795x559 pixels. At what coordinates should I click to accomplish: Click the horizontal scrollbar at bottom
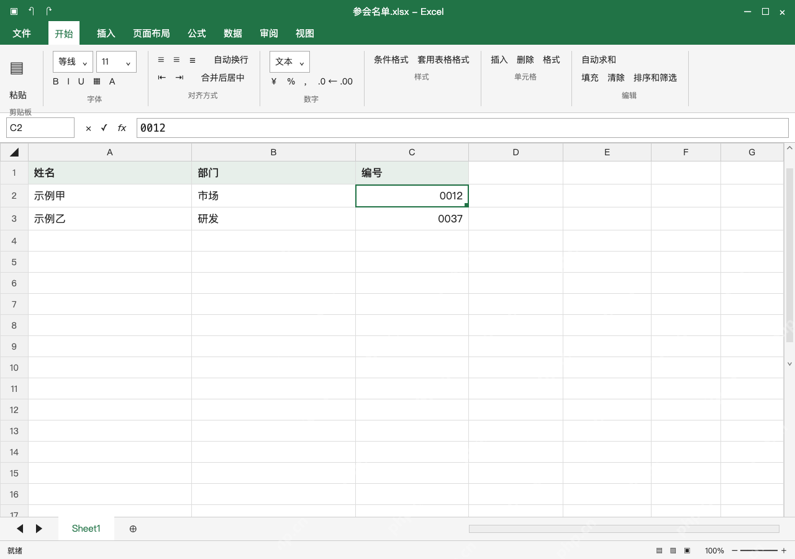[624, 529]
